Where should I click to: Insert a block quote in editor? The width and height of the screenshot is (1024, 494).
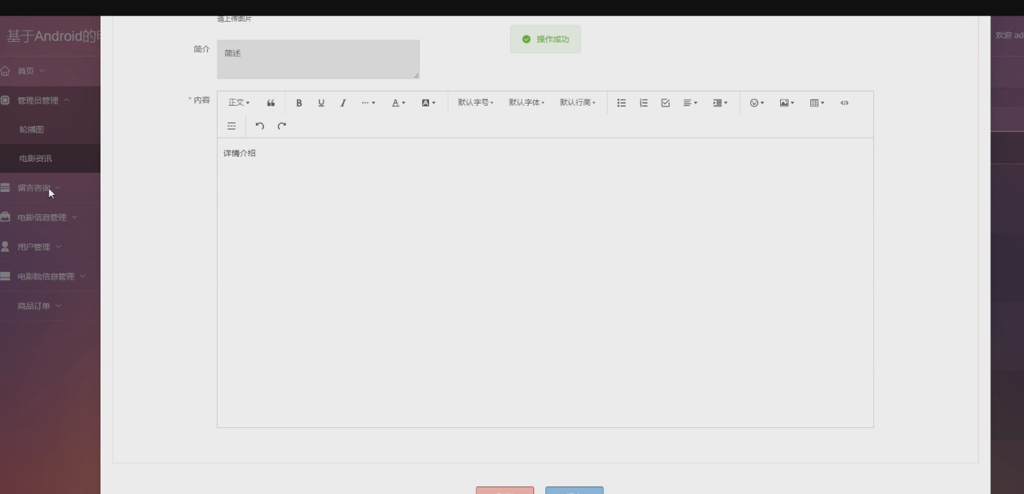tap(271, 103)
